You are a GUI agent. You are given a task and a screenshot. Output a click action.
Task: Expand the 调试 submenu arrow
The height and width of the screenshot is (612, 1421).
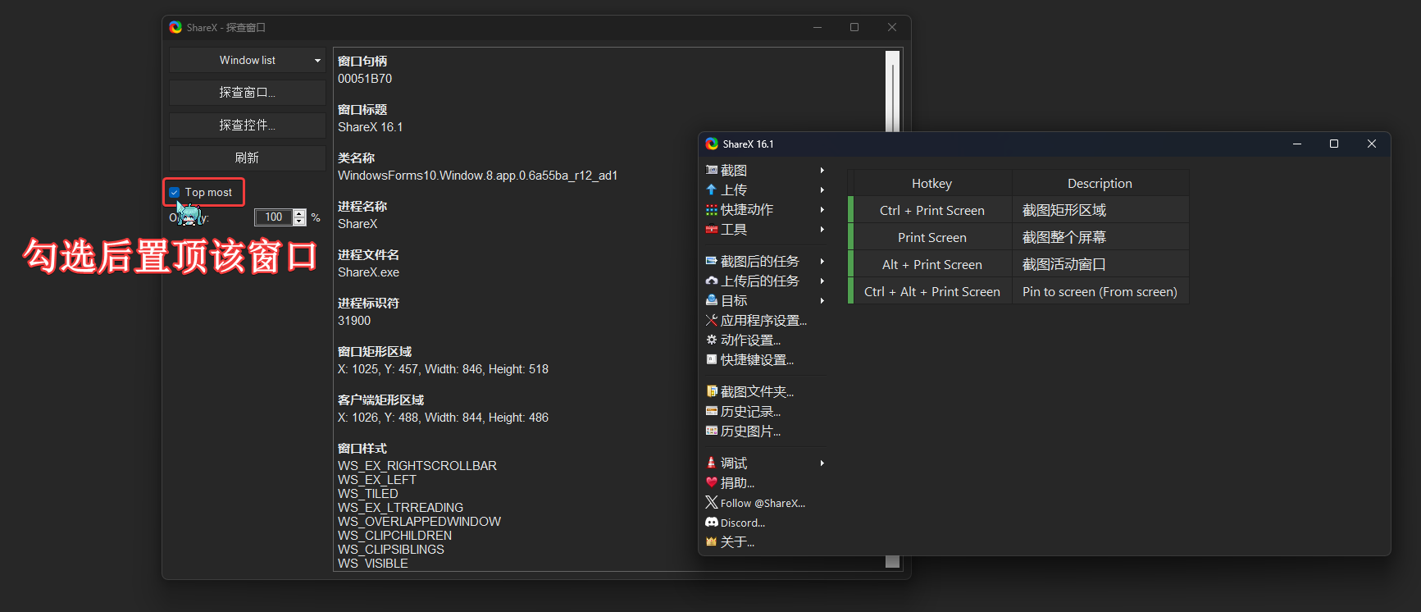point(822,463)
